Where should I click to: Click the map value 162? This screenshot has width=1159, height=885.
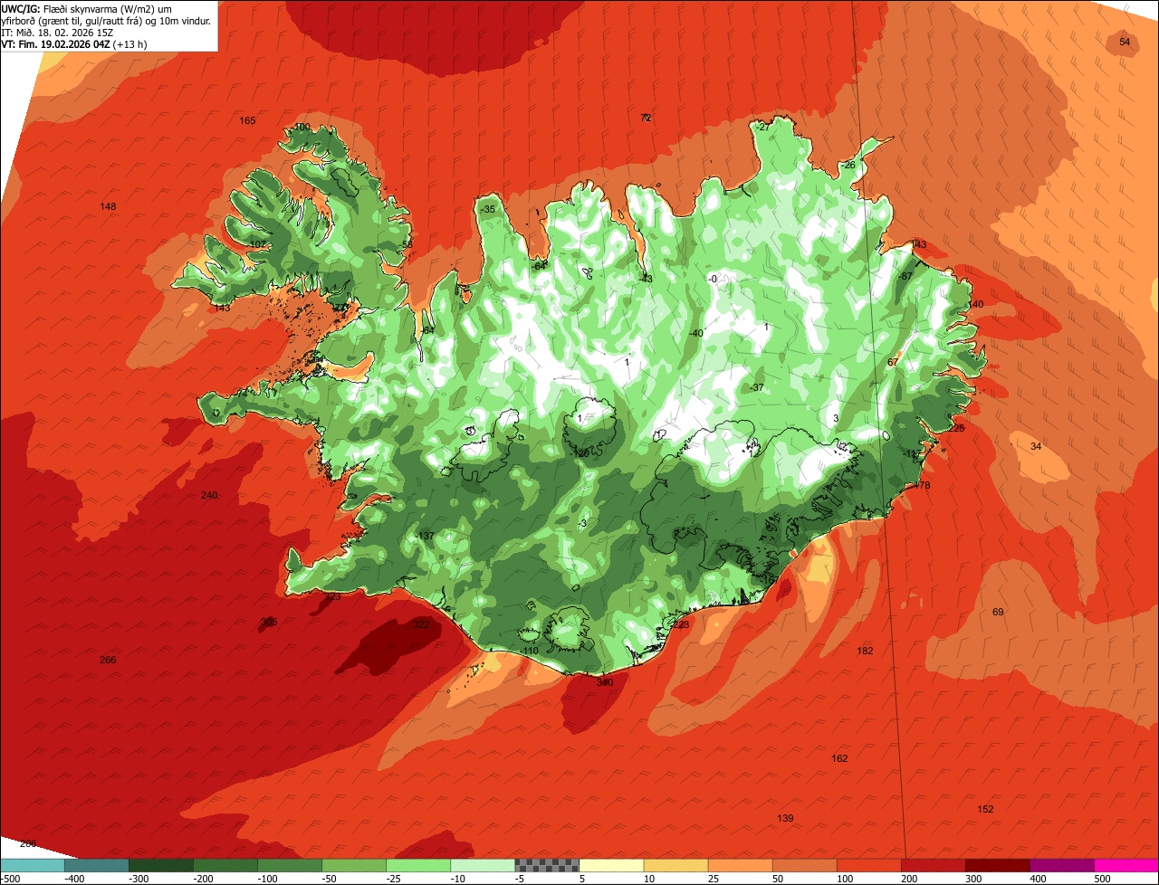[839, 759]
